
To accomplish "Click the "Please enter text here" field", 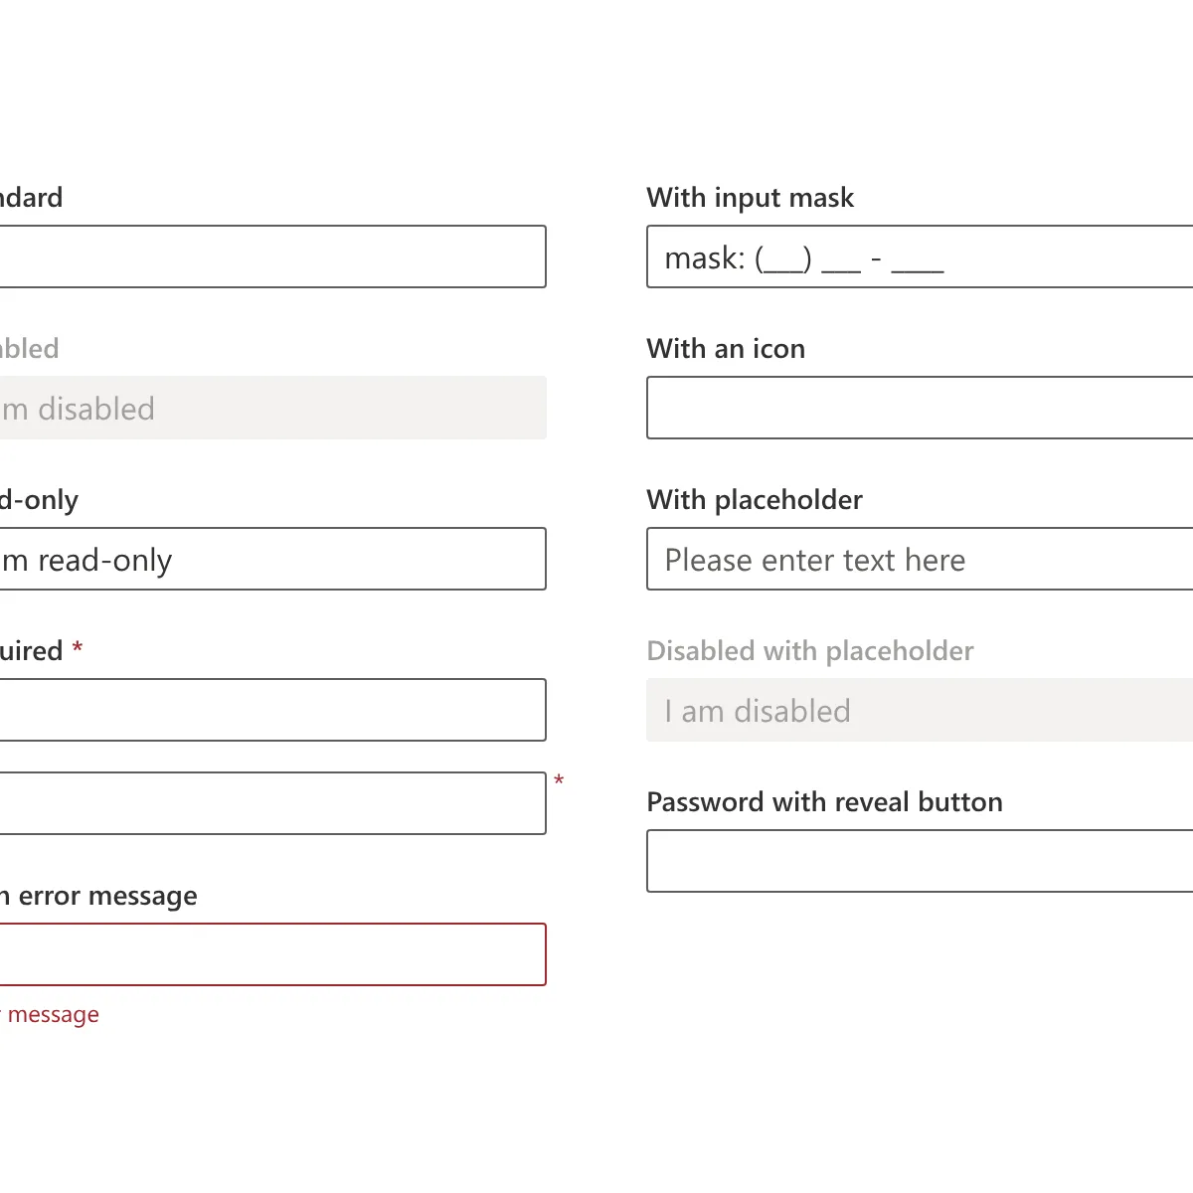I will pos(920,559).
